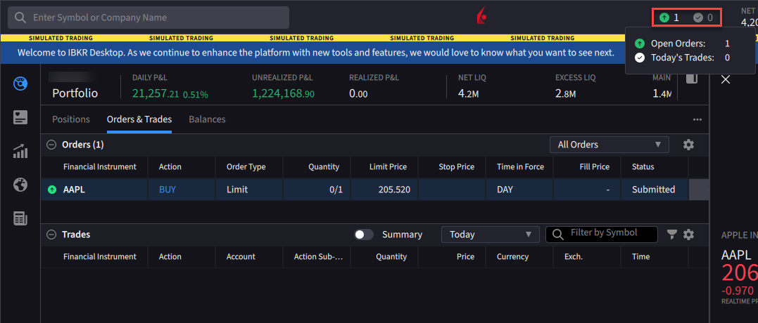Screen dimensions: 758x323
Task: Click the Realized P&L value 0.00
Action: [358, 93]
